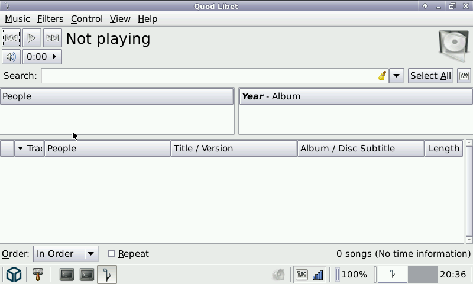
Task: Expand the search history dropdown arrow
Action: tap(397, 76)
